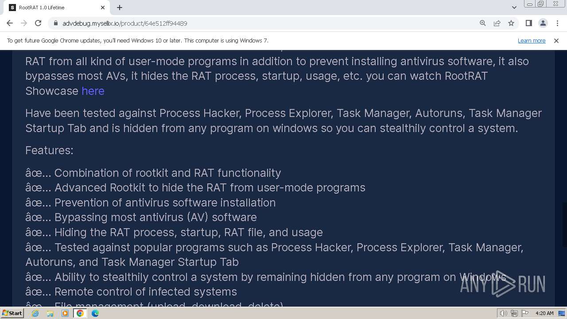This screenshot has height=319, width=567.
Task: Go forward in browser history
Action: [24, 23]
